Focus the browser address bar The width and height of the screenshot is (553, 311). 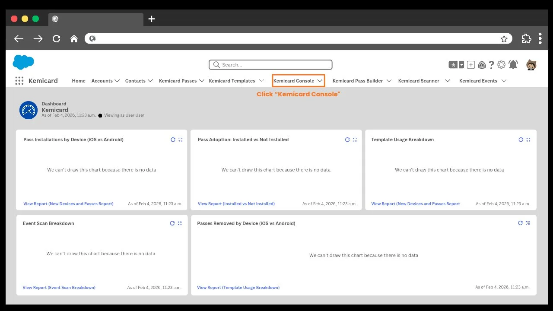tap(298, 38)
